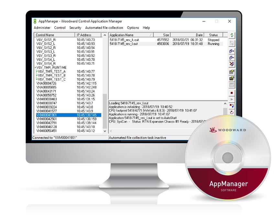The width and height of the screenshot is (275, 215).
Task: Click the greyed-out icon above the stop button
Action: (232, 85)
